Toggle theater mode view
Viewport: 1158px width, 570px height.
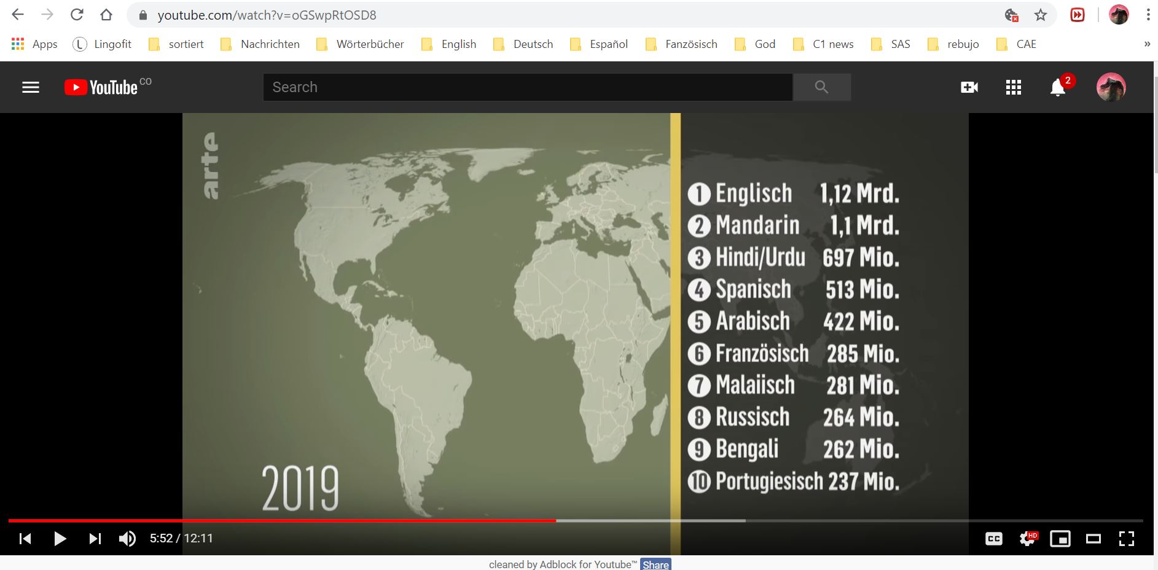pyautogui.click(x=1093, y=539)
